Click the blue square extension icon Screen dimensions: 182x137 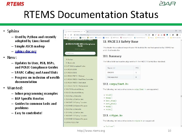pos(167,35)
